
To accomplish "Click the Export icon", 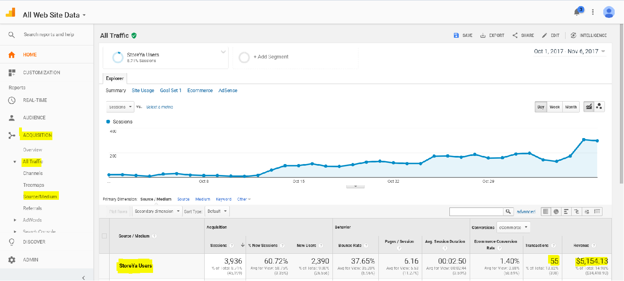I will click(483, 35).
